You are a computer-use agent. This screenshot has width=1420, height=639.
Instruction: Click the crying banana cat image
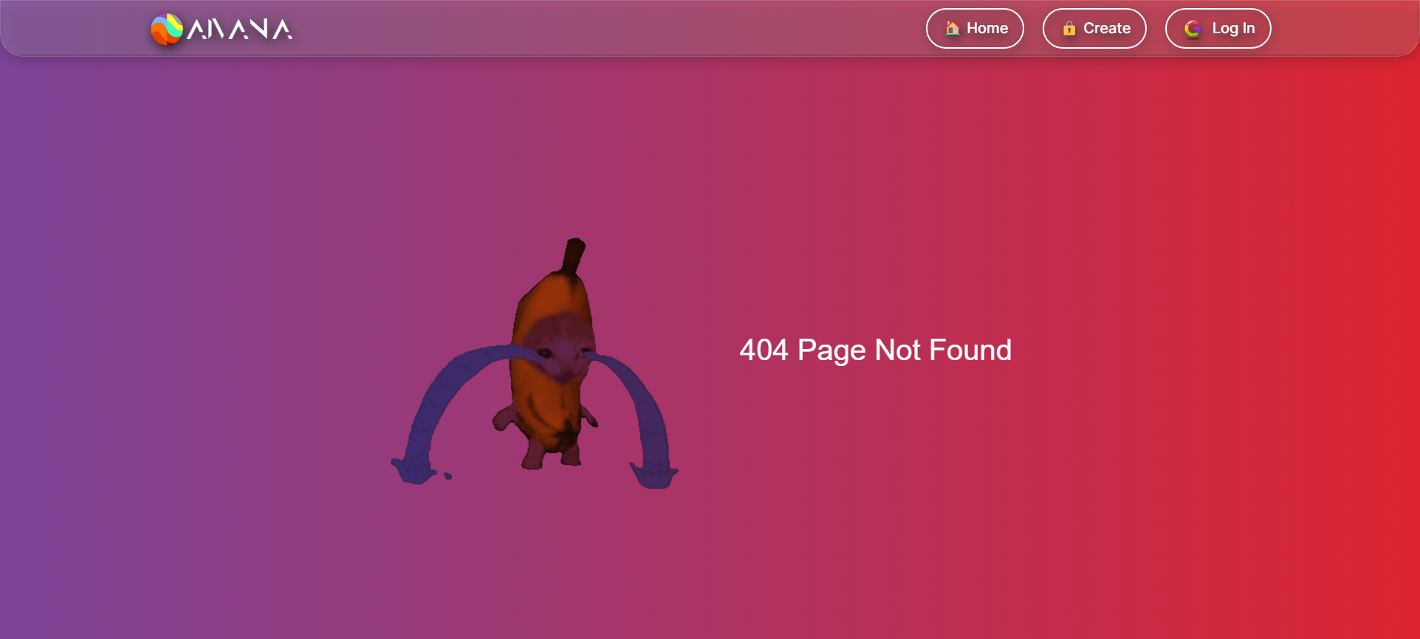pos(535,363)
